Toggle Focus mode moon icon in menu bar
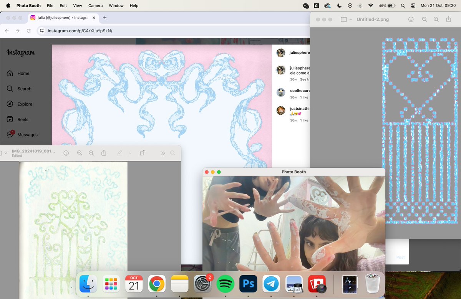This screenshot has width=461, height=299. 339,6
